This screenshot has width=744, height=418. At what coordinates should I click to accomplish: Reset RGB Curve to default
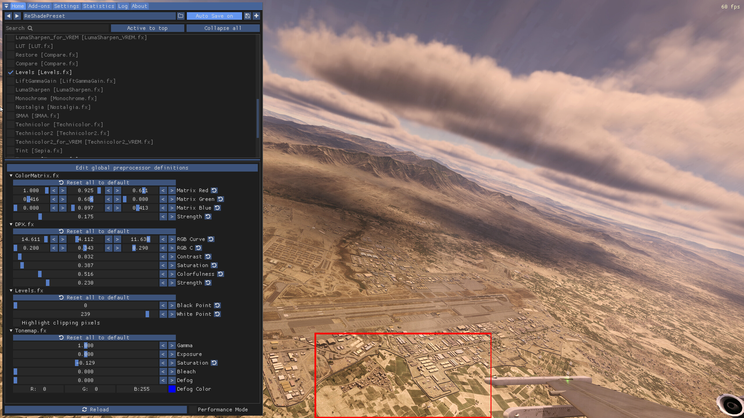[x=211, y=239]
